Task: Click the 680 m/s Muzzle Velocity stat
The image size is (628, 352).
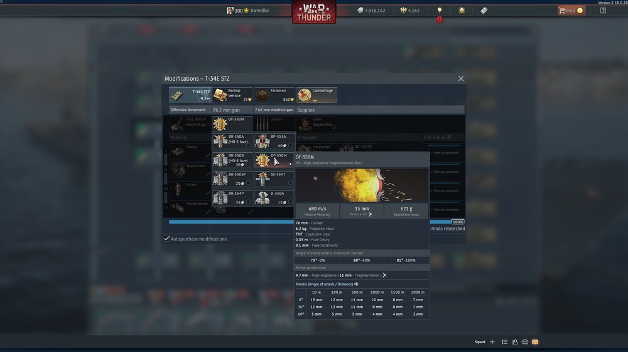Action: [x=317, y=211]
